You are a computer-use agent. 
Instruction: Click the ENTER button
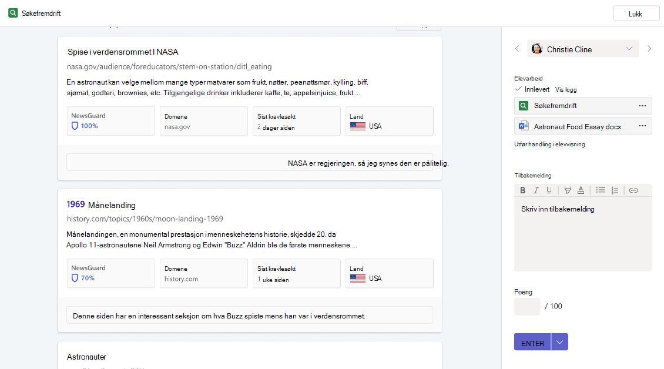click(x=533, y=342)
